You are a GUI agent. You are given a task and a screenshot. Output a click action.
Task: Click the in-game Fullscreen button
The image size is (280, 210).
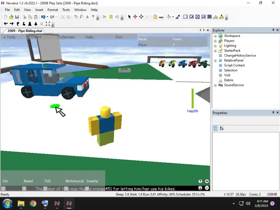click(x=66, y=37)
